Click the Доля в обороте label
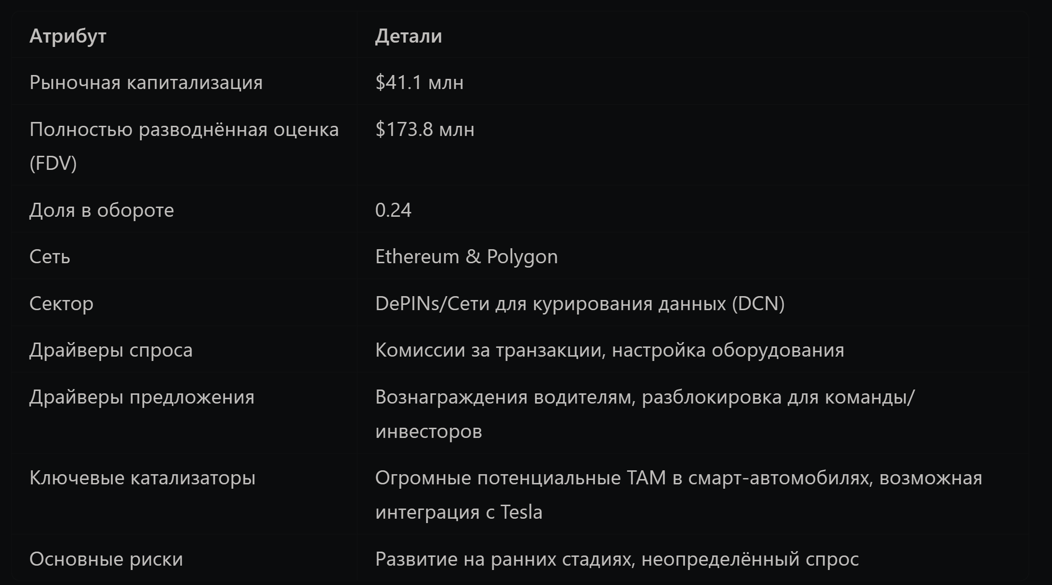Image resolution: width=1052 pixels, height=585 pixels. pyautogui.click(x=102, y=210)
